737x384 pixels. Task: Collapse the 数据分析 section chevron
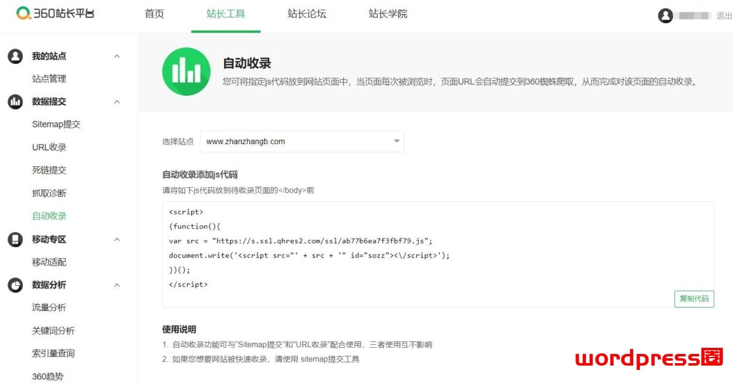(x=117, y=285)
